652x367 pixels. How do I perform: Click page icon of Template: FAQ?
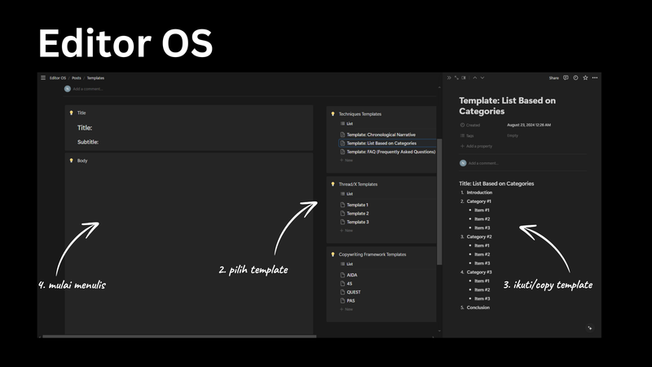(x=342, y=152)
